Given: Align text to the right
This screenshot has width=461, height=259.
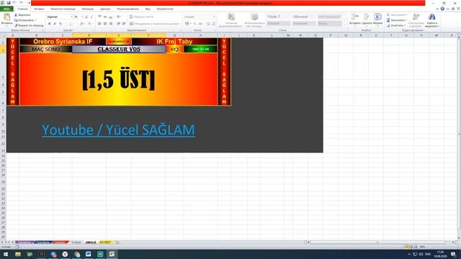Looking at the screenshot, I should 110,24.
